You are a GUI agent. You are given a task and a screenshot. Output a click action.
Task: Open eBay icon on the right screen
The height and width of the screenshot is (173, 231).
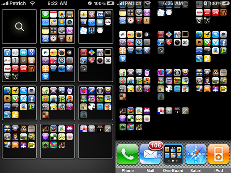(x=131, y=35)
